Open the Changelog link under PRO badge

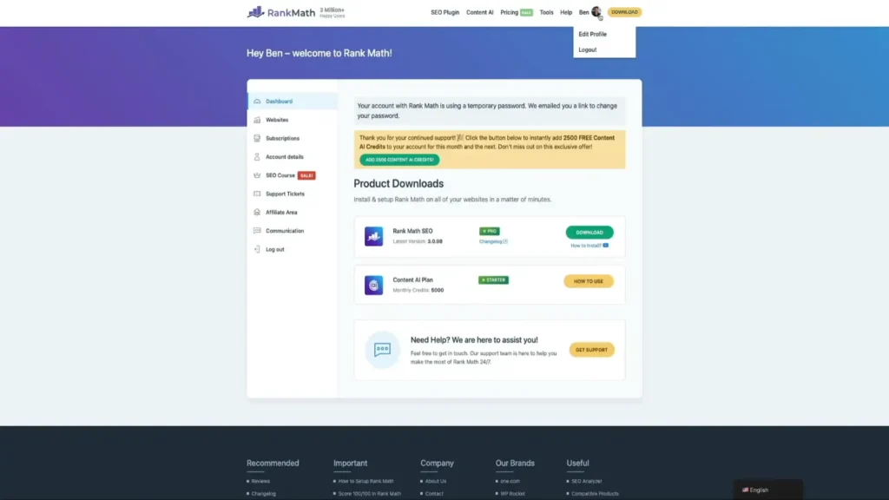pyautogui.click(x=493, y=241)
